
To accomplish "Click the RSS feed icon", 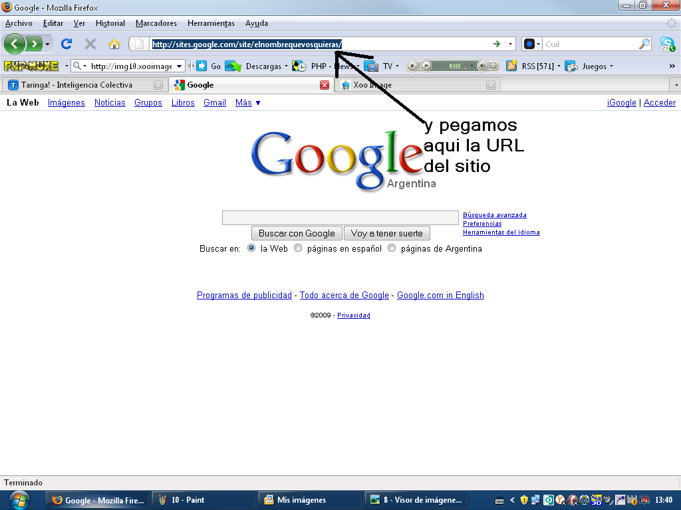I will pos(511,66).
